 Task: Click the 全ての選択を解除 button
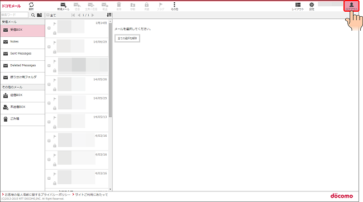coord(127,39)
